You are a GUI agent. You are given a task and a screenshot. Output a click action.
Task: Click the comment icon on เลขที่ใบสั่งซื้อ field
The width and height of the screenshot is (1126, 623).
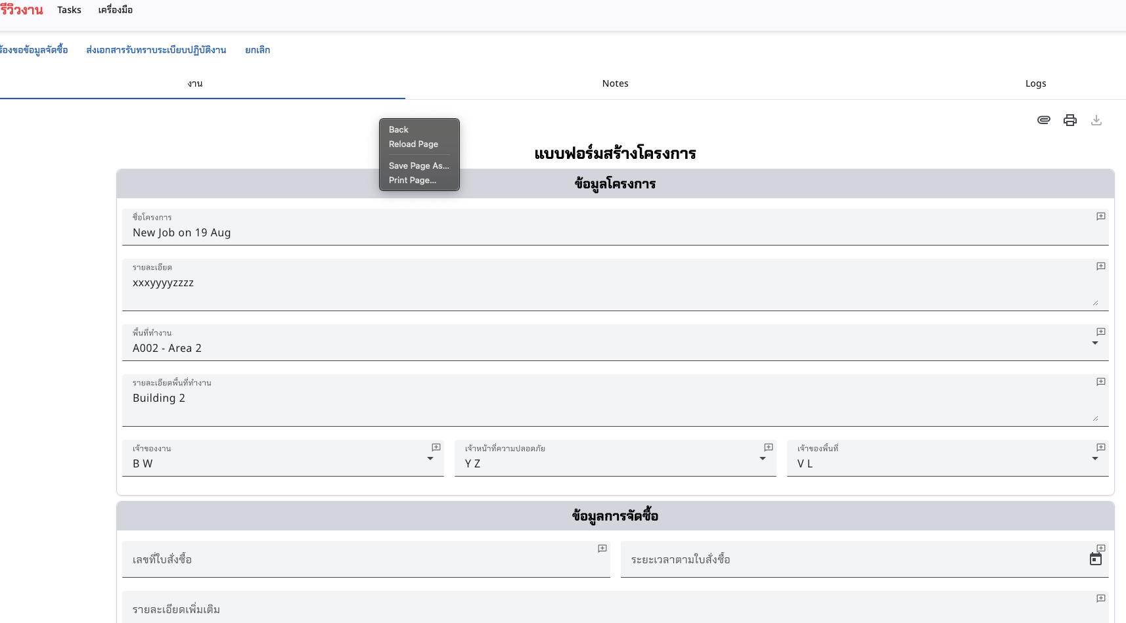(x=602, y=549)
